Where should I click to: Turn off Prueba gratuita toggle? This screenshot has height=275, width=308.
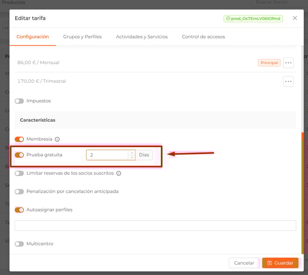(19, 155)
